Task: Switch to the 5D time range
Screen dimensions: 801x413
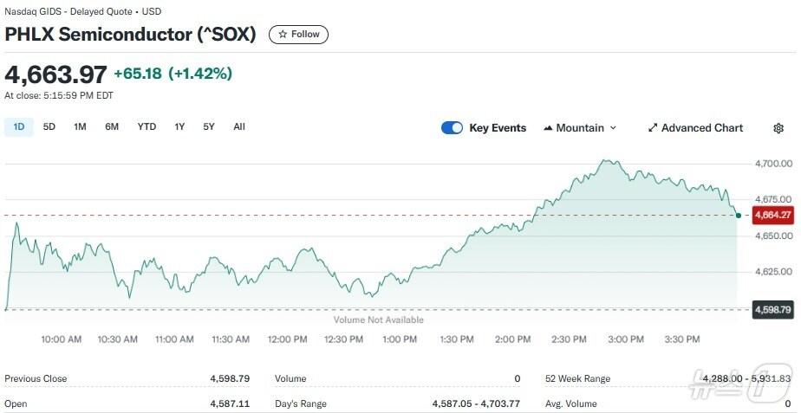Action: tap(49, 127)
